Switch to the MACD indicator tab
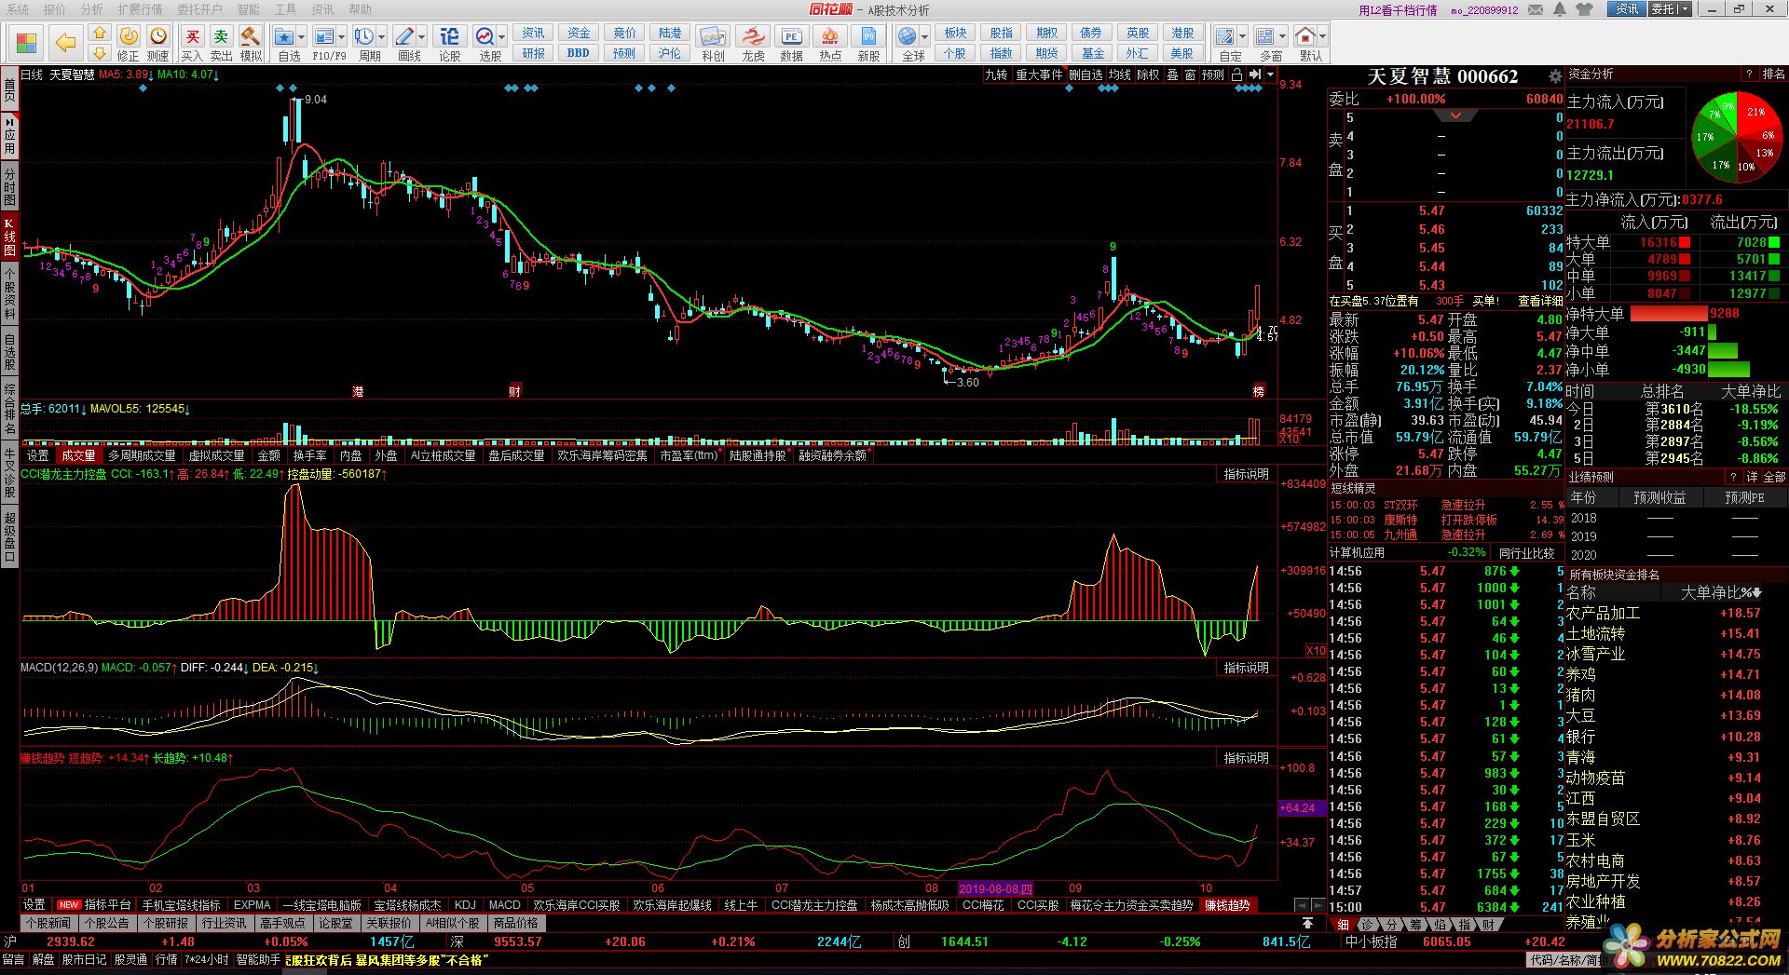This screenshot has width=1789, height=975. (x=504, y=905)
